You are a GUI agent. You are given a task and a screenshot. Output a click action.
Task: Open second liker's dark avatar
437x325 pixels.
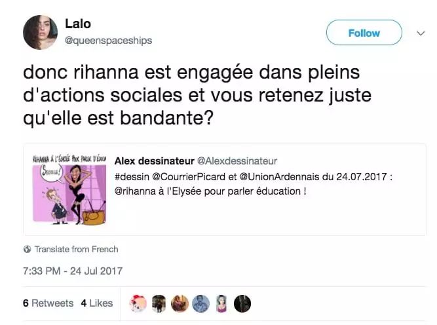click(x=159, y=303)
